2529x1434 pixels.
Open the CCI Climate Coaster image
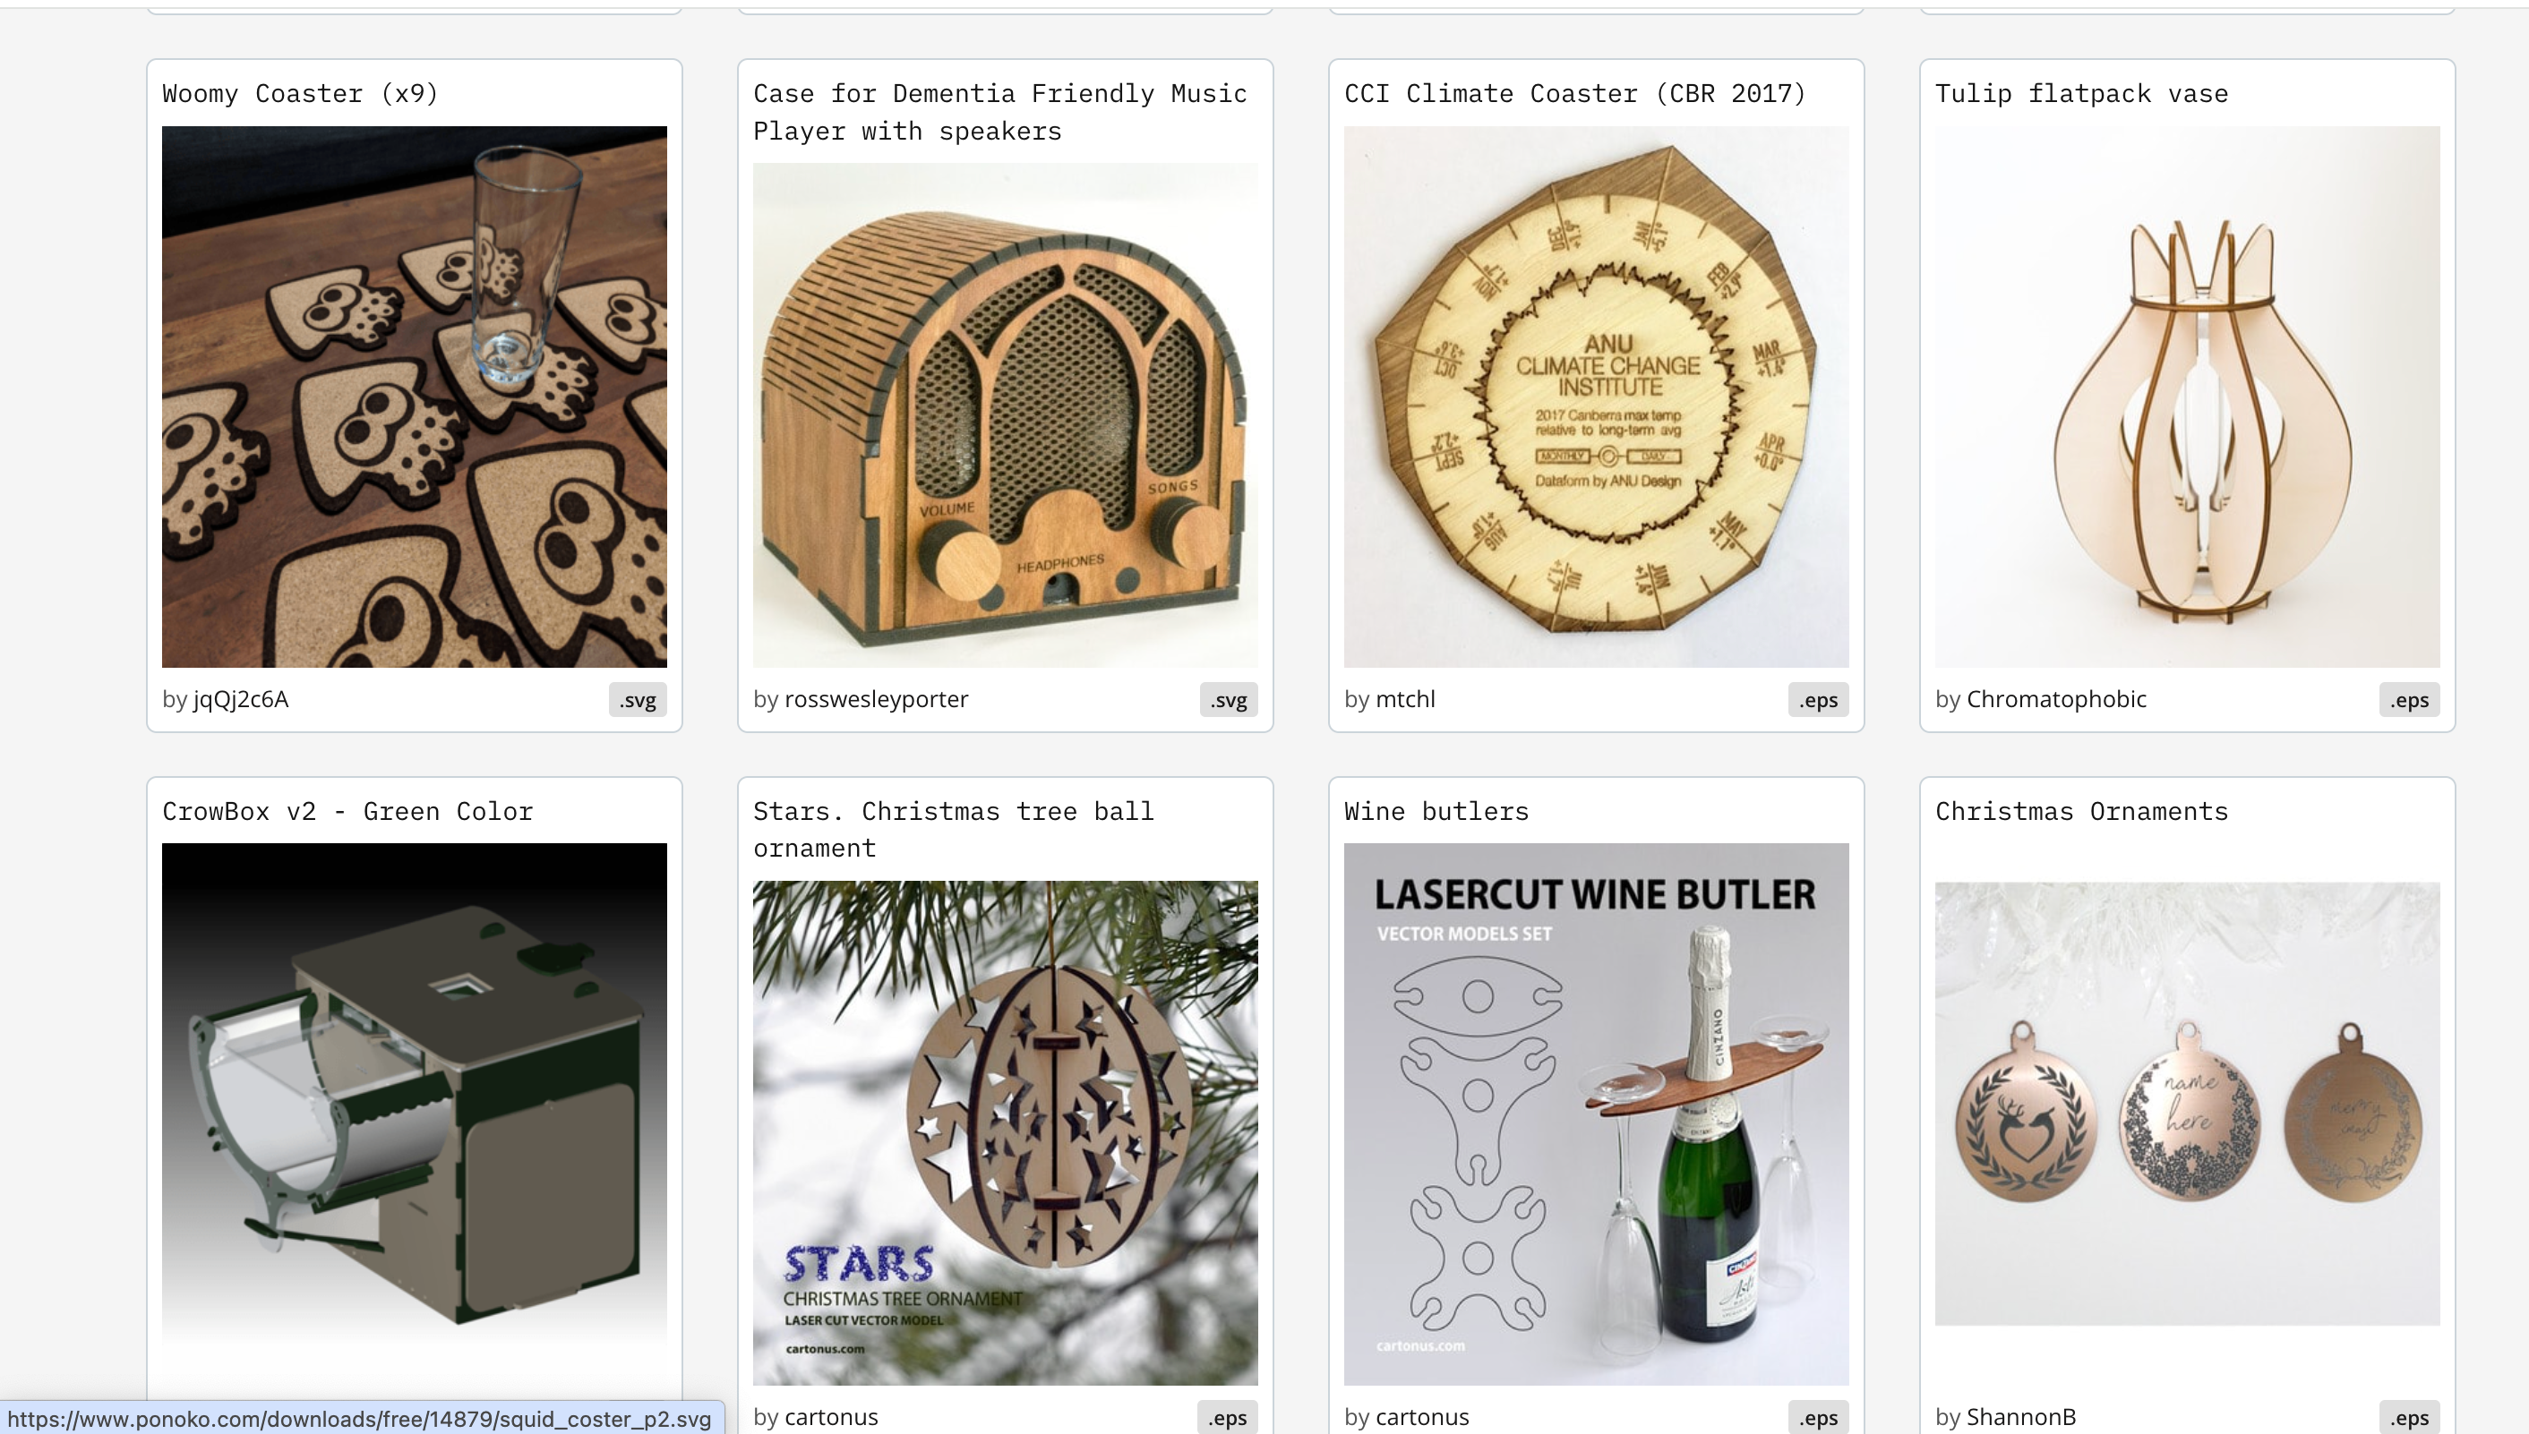click(1596, 396)
